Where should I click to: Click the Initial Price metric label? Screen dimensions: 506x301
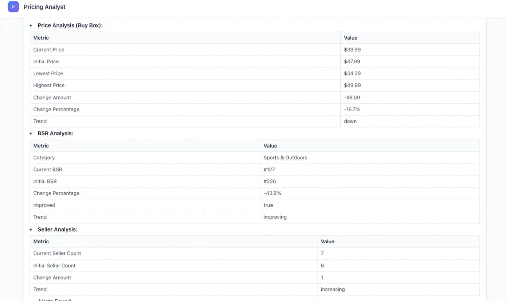click(x=46, y=62)
